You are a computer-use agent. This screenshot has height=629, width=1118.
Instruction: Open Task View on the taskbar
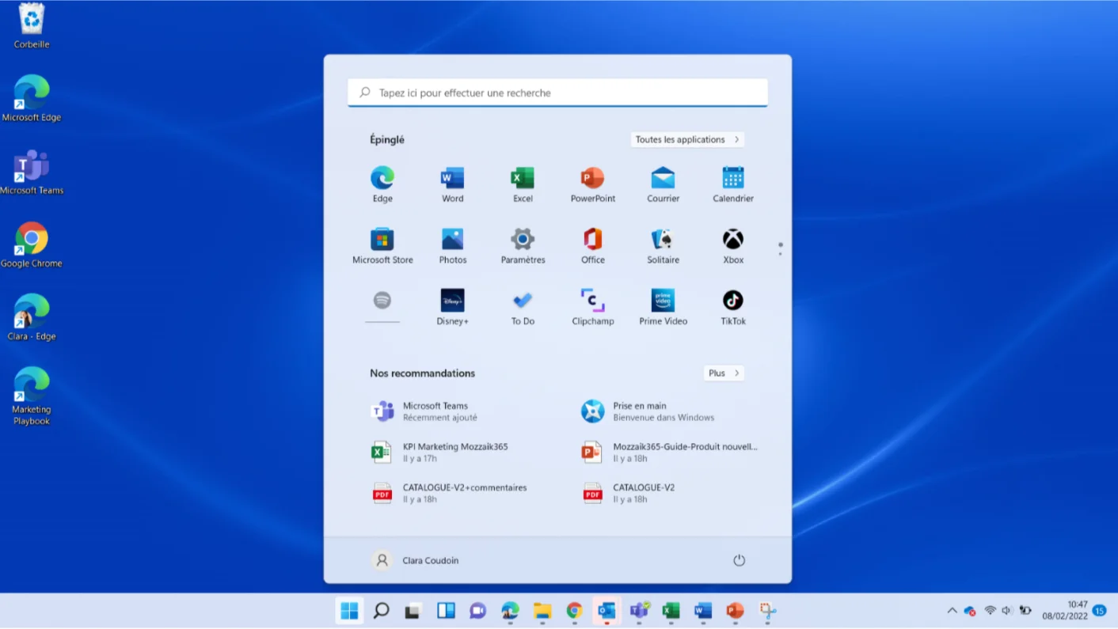pyautogui.click(x=413, y=611)
